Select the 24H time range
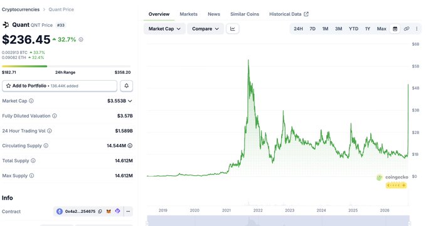 [298, 29]
